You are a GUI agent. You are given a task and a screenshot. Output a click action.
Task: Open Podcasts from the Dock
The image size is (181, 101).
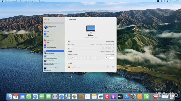click(114, 97)
